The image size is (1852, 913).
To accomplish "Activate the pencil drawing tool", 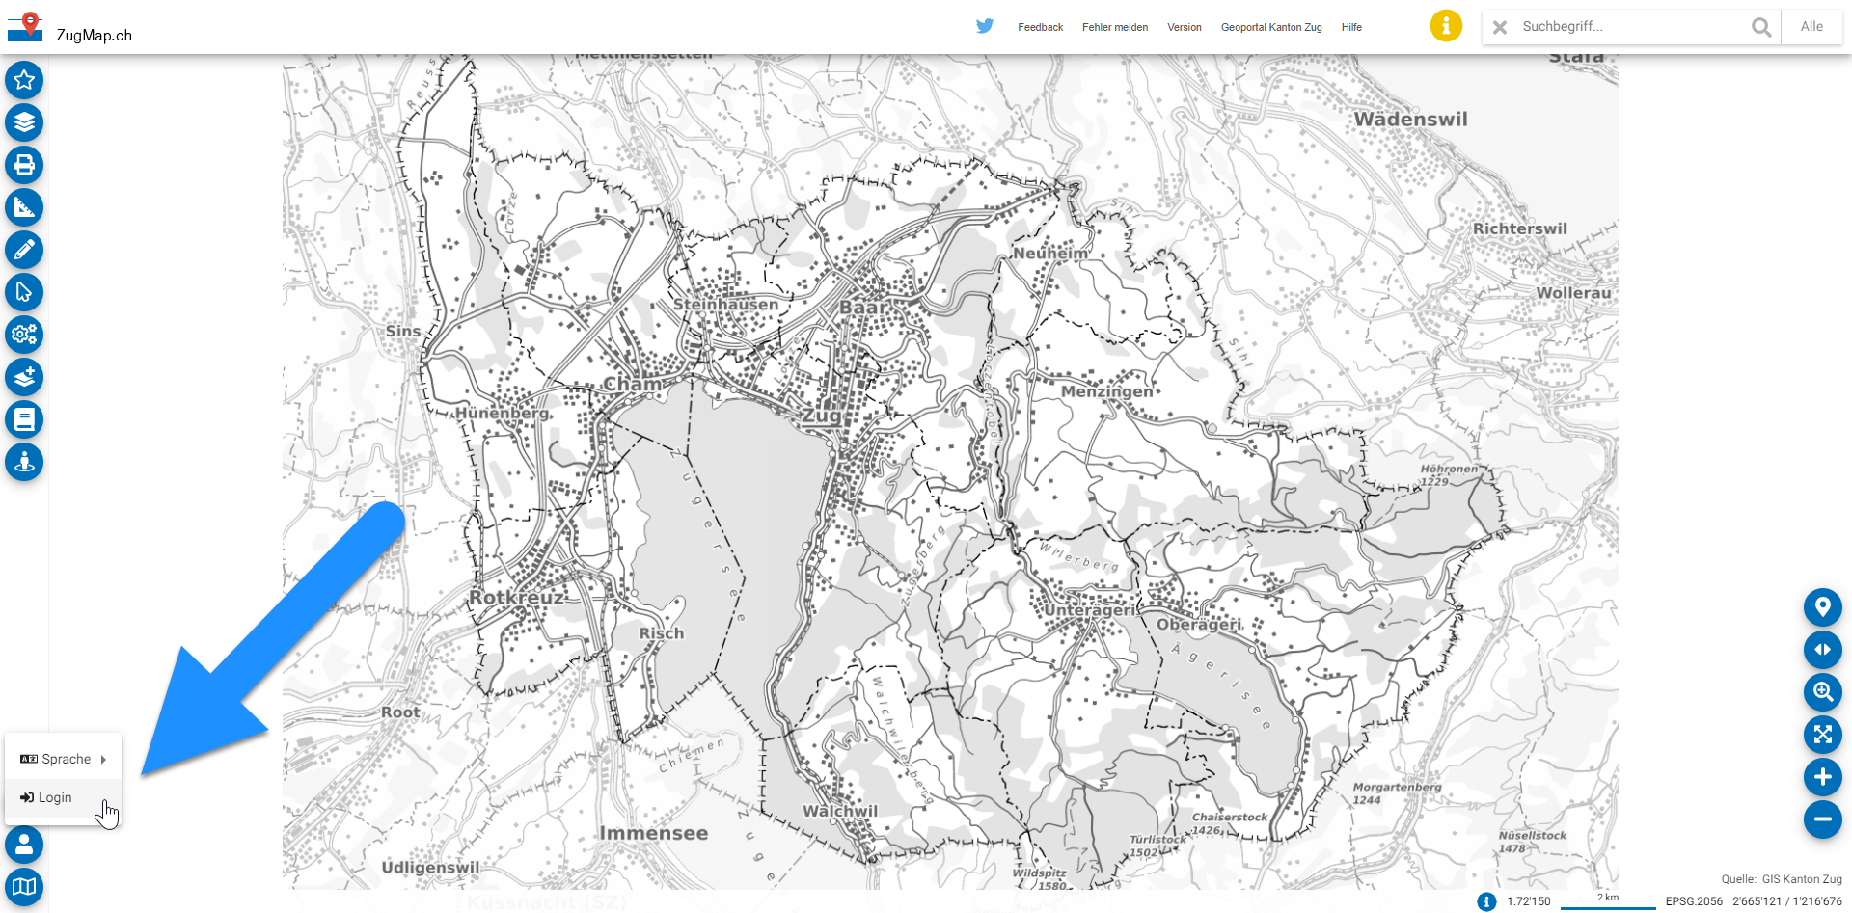I will (x=24, y=250).
